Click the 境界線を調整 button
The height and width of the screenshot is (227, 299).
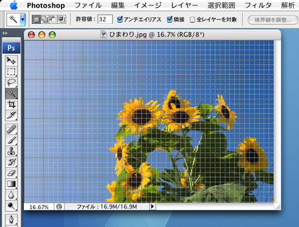click(273, 20)
